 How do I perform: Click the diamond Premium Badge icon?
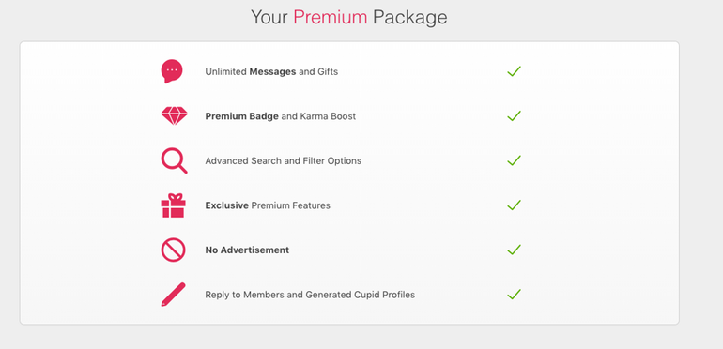[x=175, y=116]
